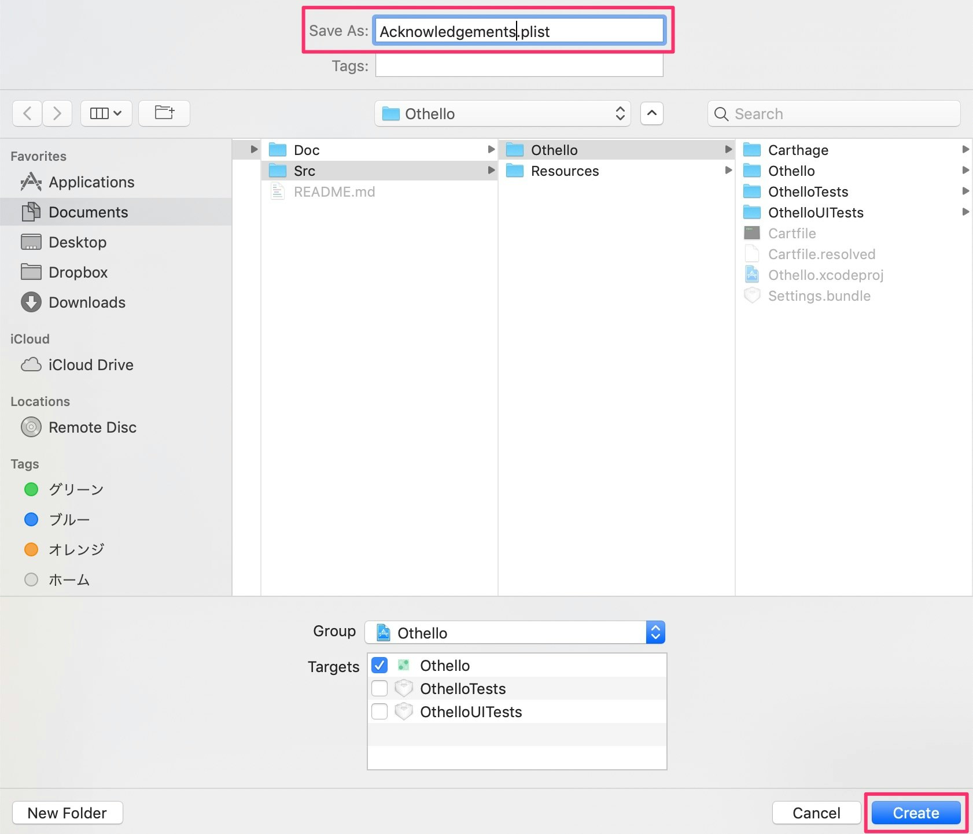Open the Carthage folder
Viewport: 973px width, 834px height.
coord(854,150)
